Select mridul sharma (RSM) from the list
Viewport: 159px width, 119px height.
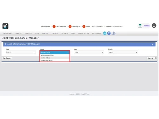click(55, 55)
